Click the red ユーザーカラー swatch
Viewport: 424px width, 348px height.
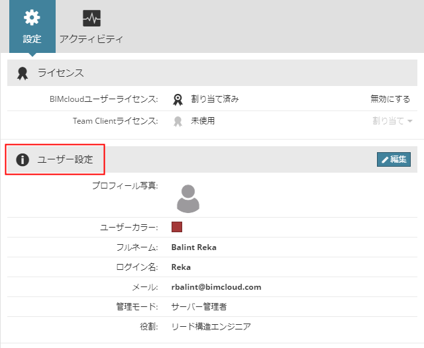click(177, 227)
